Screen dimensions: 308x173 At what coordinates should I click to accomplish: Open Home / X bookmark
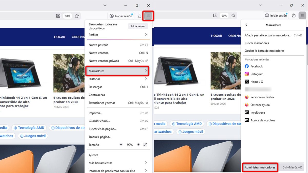(x=273, y=82)
